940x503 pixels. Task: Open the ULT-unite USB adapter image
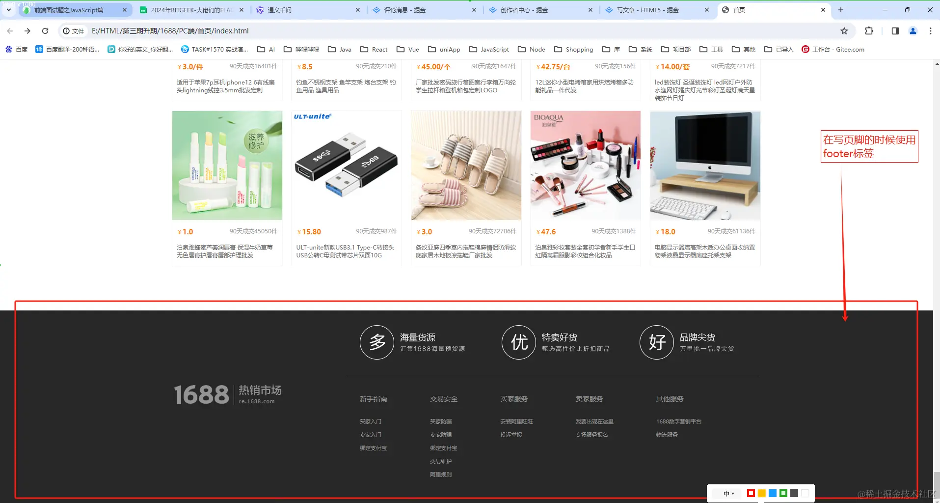click(x=347, y=166)
